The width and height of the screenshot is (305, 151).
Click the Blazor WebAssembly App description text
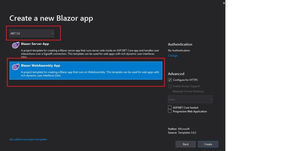89,74
